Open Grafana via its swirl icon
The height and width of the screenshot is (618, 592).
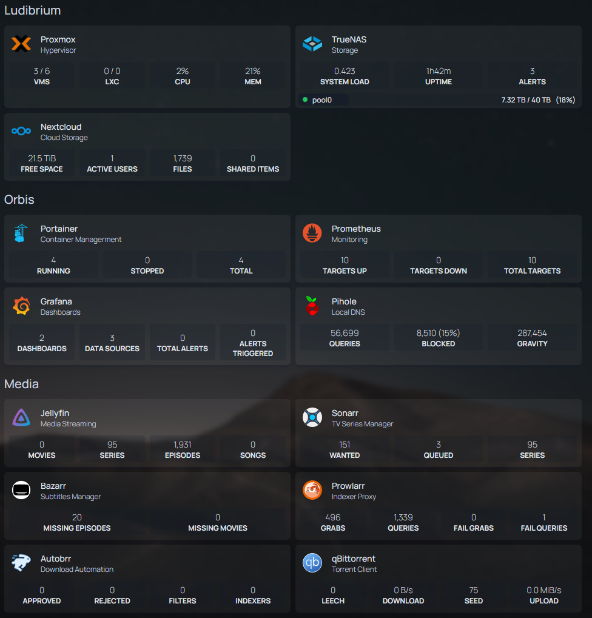click(21, 306)
